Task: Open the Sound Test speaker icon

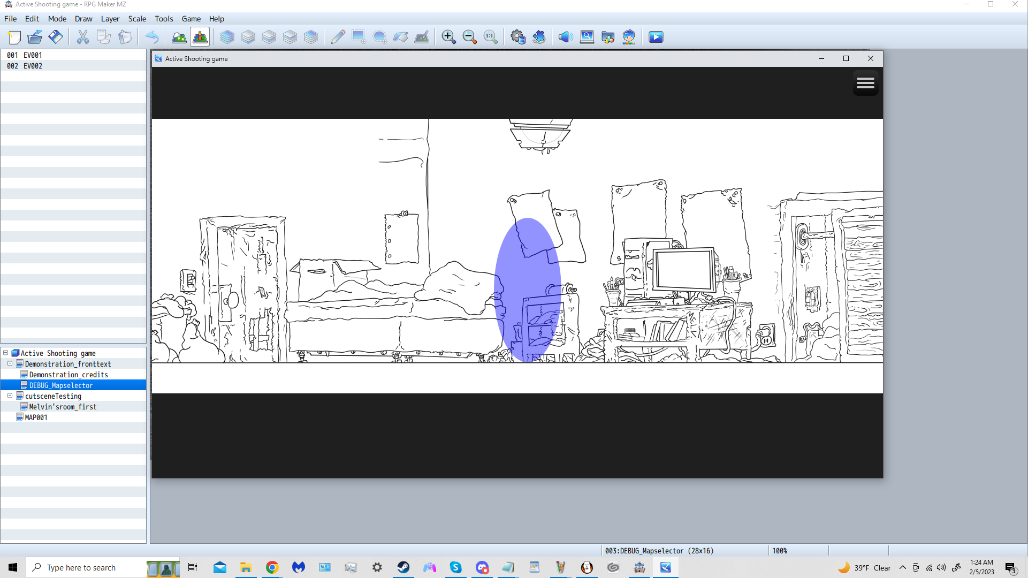Action: (566, 37)
